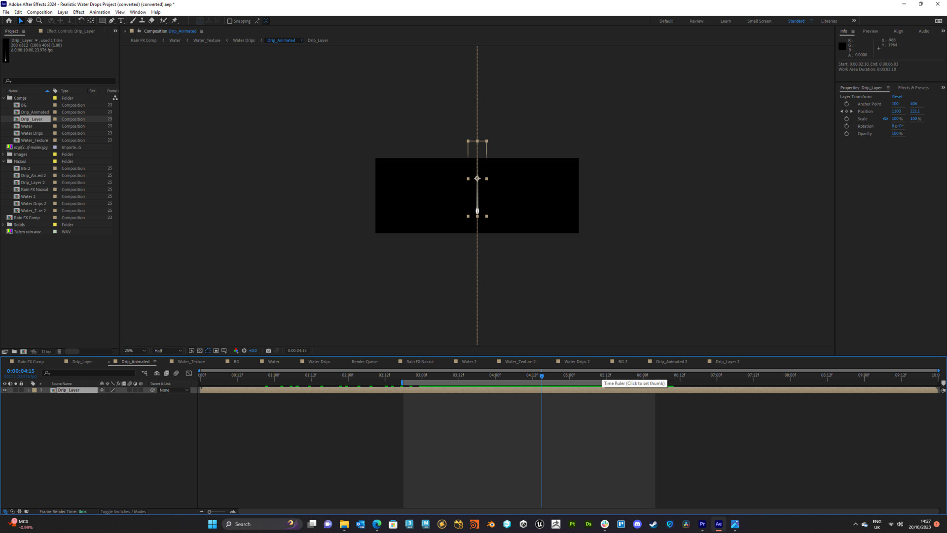The width and height of the screenshot is (947, 533).
Task: Open the 25% magnification dropdown
Action: point(134,350)
